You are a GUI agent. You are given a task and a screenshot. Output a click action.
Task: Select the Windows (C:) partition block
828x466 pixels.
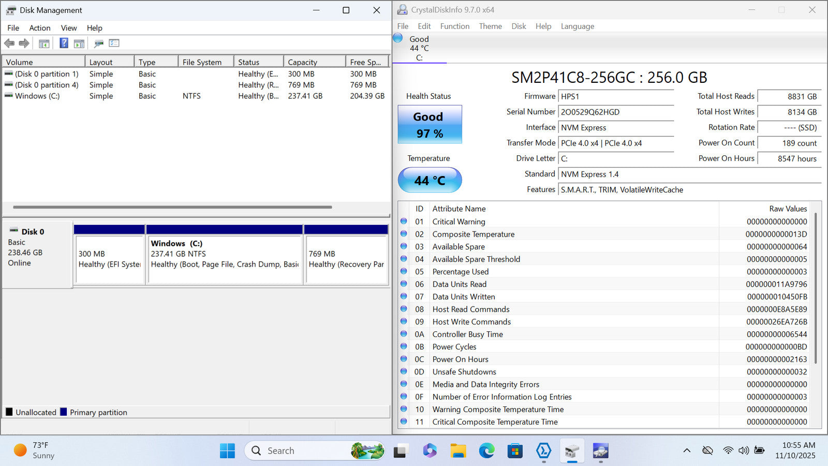tap(225, 259)
